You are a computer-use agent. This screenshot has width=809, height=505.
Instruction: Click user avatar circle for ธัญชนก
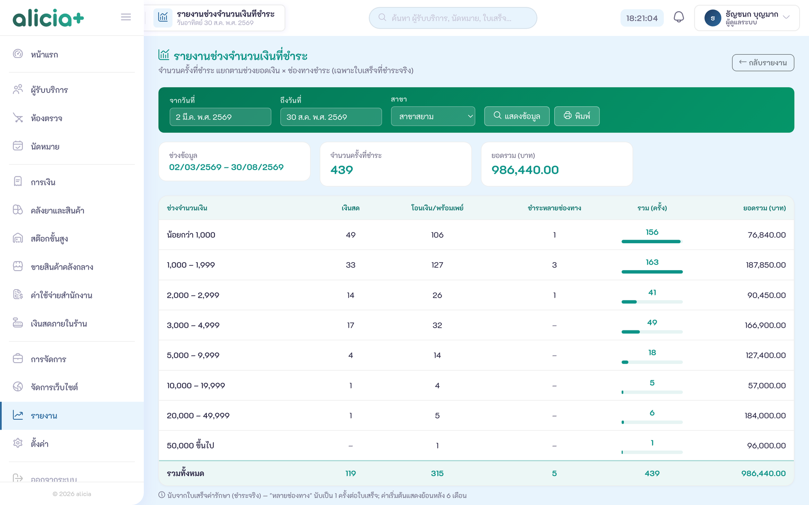click(712, 18)
